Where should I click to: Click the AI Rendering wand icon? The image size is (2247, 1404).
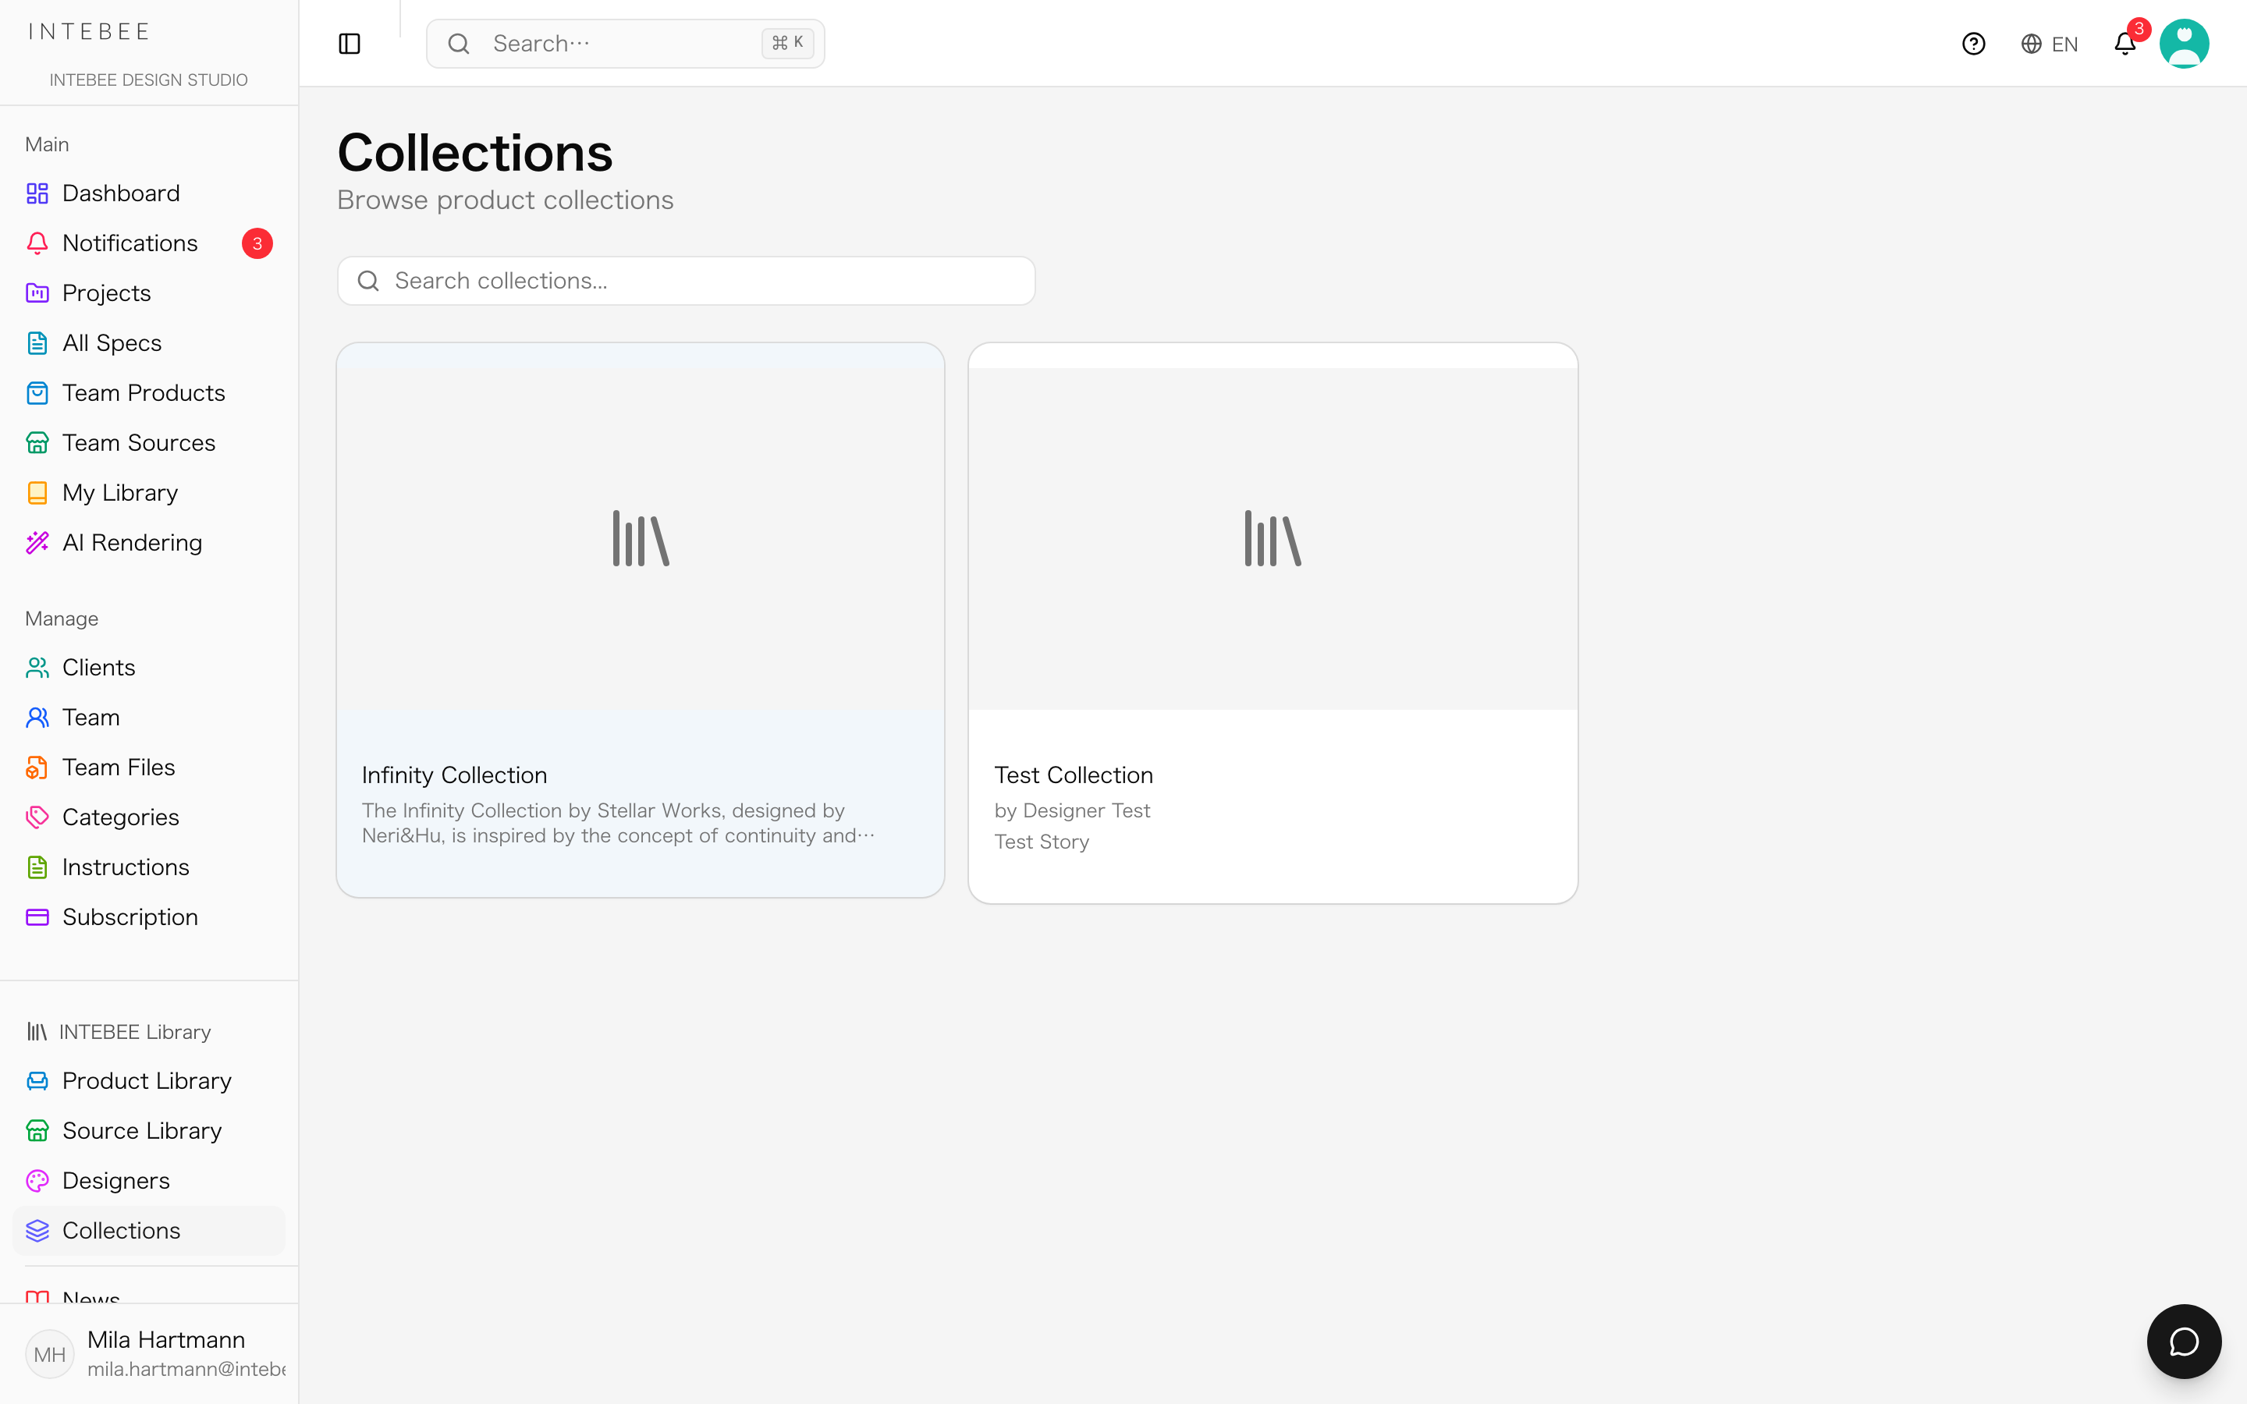coord(37,542)
